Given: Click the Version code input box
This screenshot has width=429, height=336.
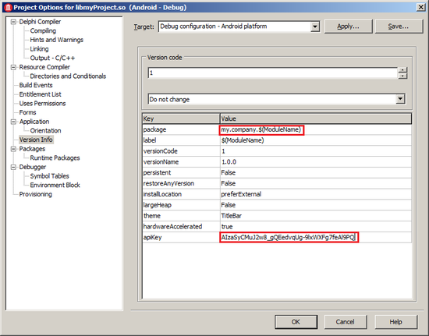Looking at the screenshot, I should tap(273, 73).
